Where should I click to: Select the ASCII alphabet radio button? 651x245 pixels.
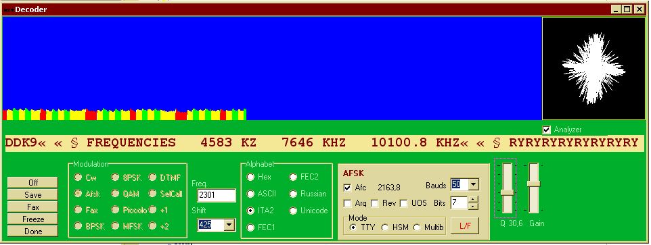point(250,194)
